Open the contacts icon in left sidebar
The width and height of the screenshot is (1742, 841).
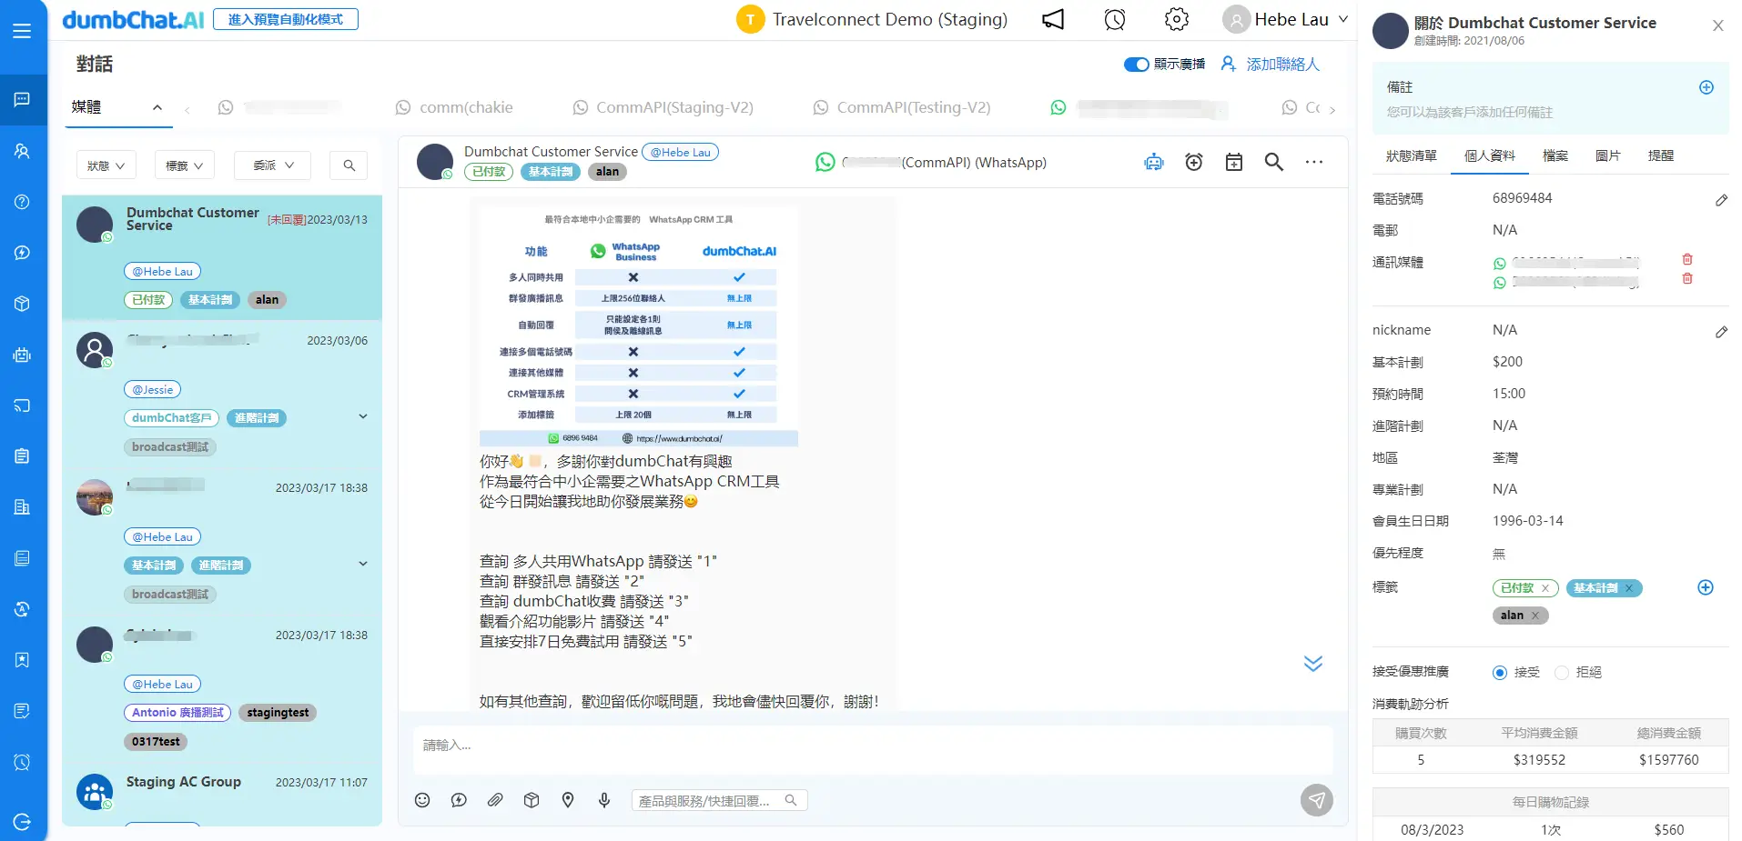click(22, 151)
